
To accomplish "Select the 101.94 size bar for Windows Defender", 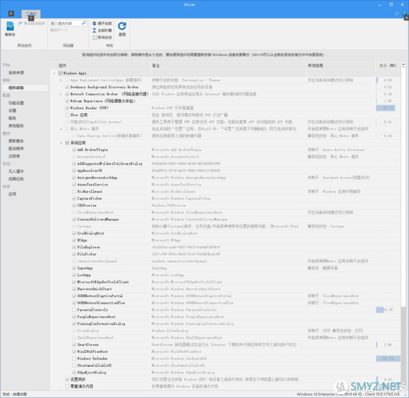I will click(x=388, y=358).
